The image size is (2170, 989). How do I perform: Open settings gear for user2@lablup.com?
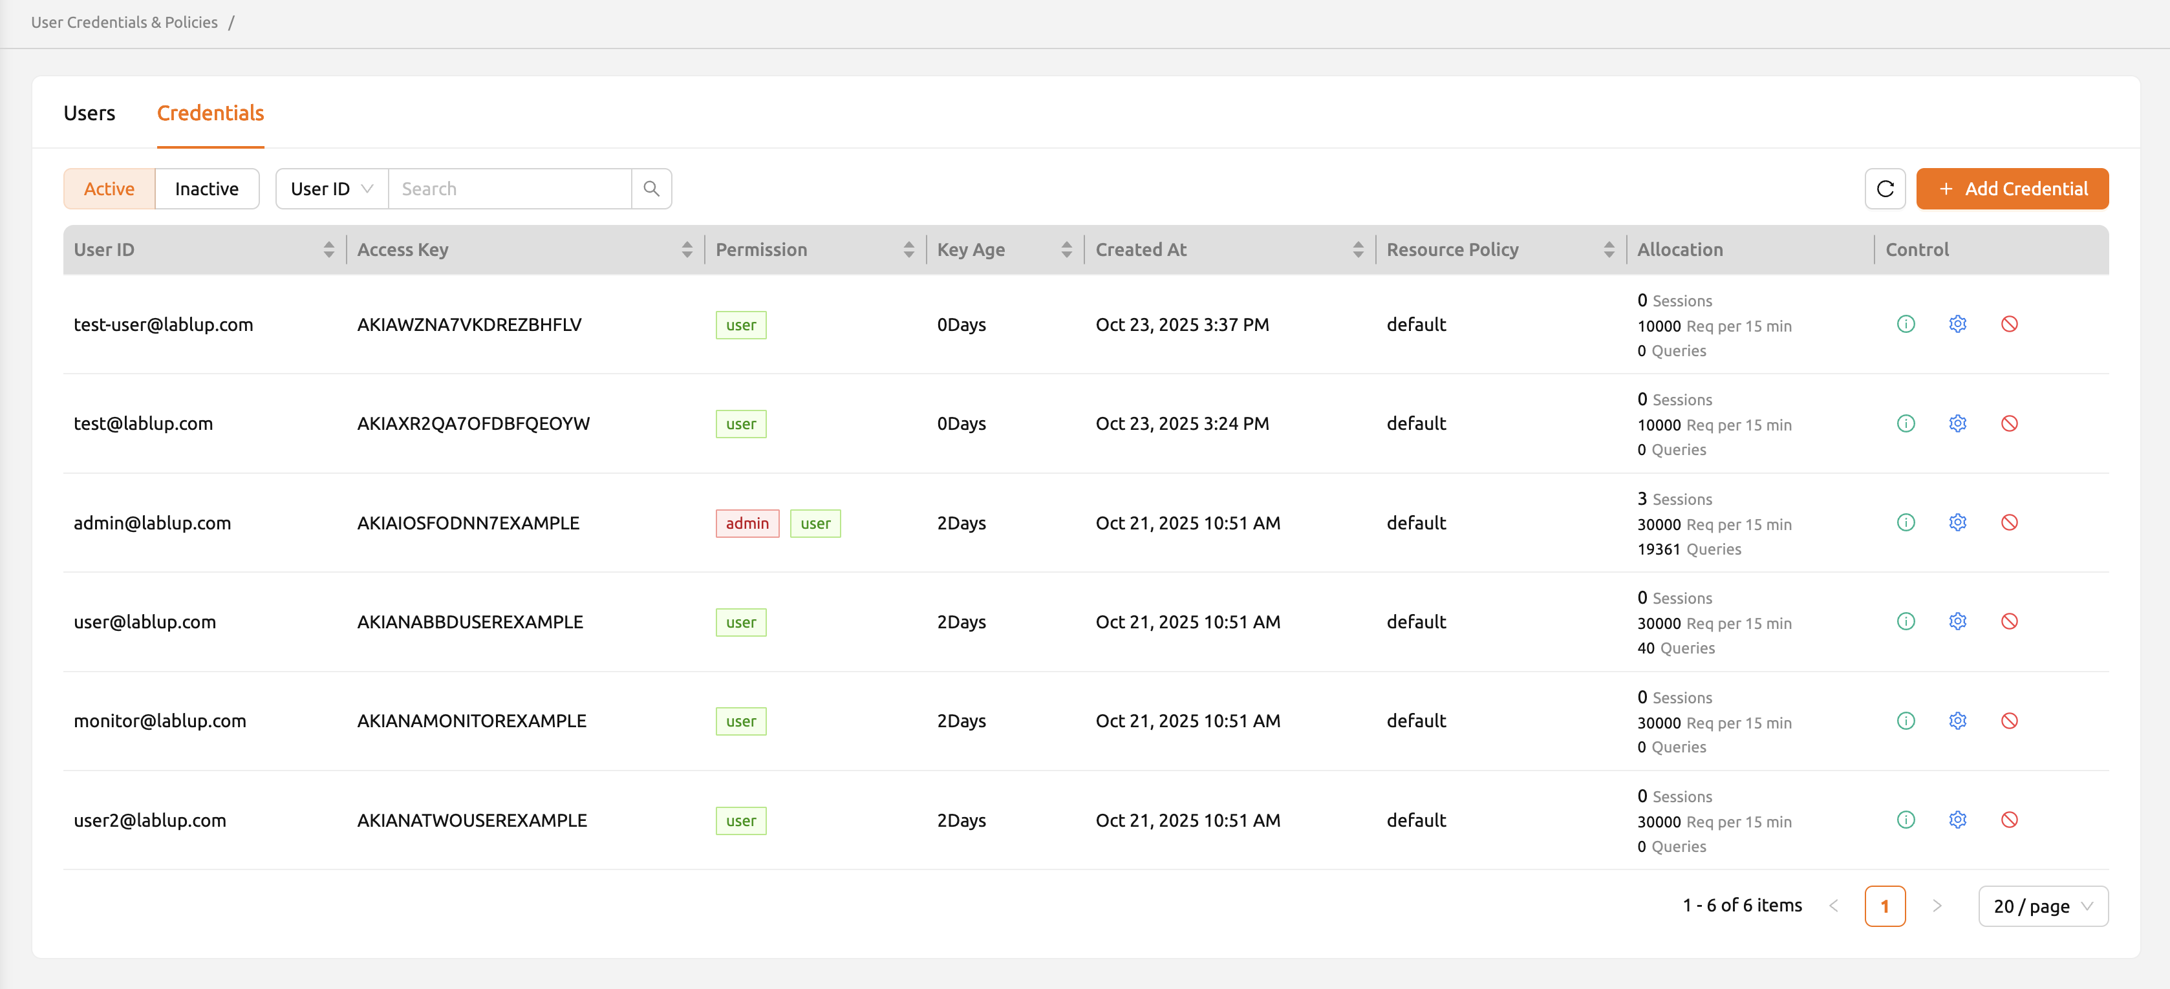pyautogui.click(x=1958, y=820)
